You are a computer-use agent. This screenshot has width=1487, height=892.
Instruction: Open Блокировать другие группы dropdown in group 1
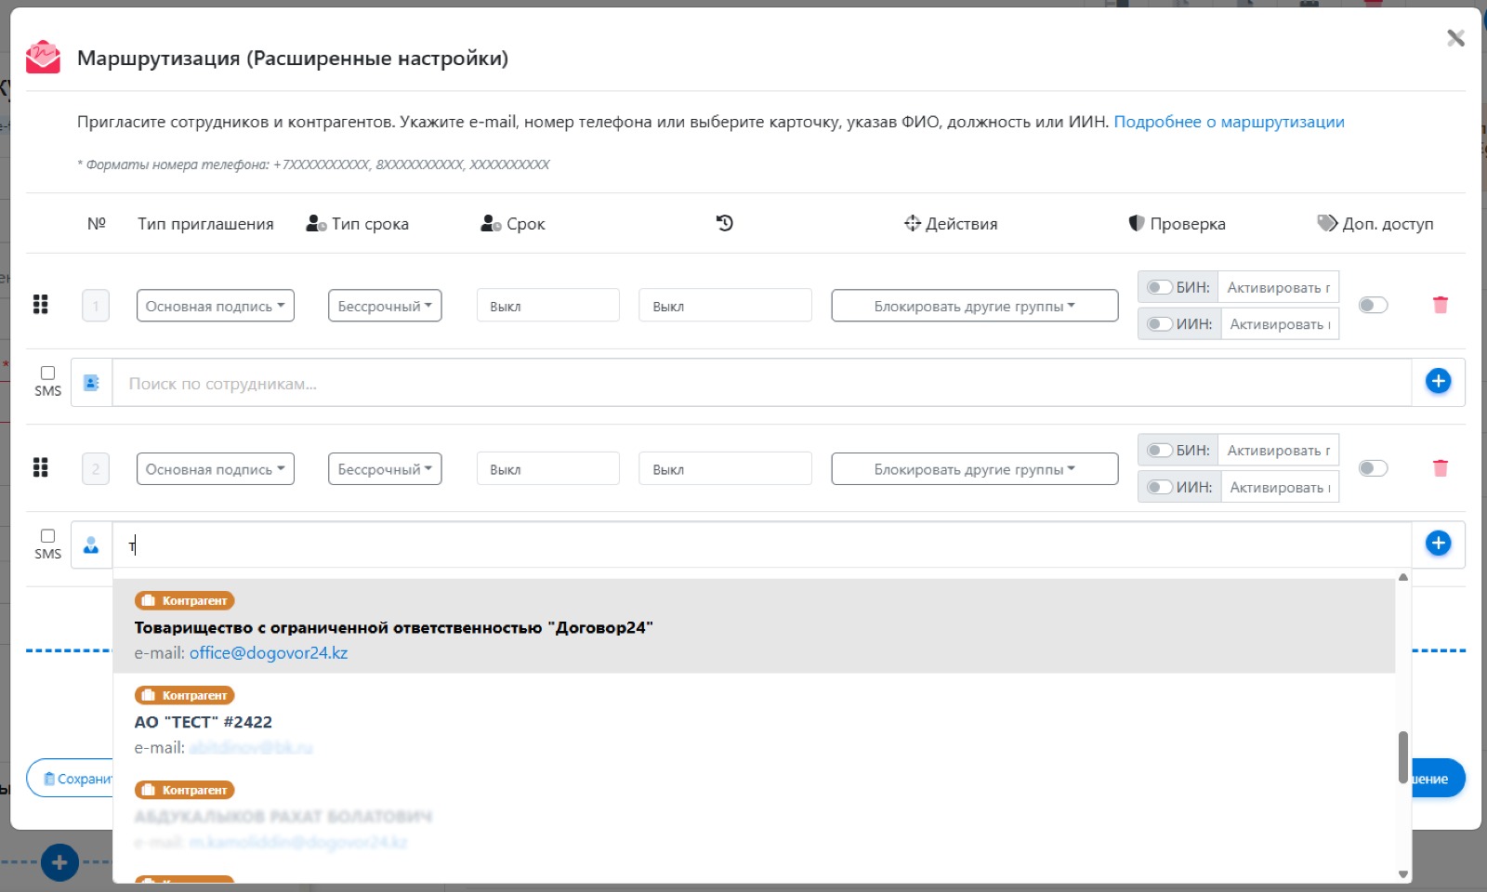pyautogui.click(x=974, y=306)
